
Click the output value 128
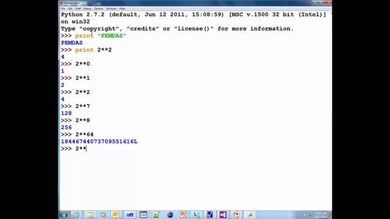coord(66,113)
